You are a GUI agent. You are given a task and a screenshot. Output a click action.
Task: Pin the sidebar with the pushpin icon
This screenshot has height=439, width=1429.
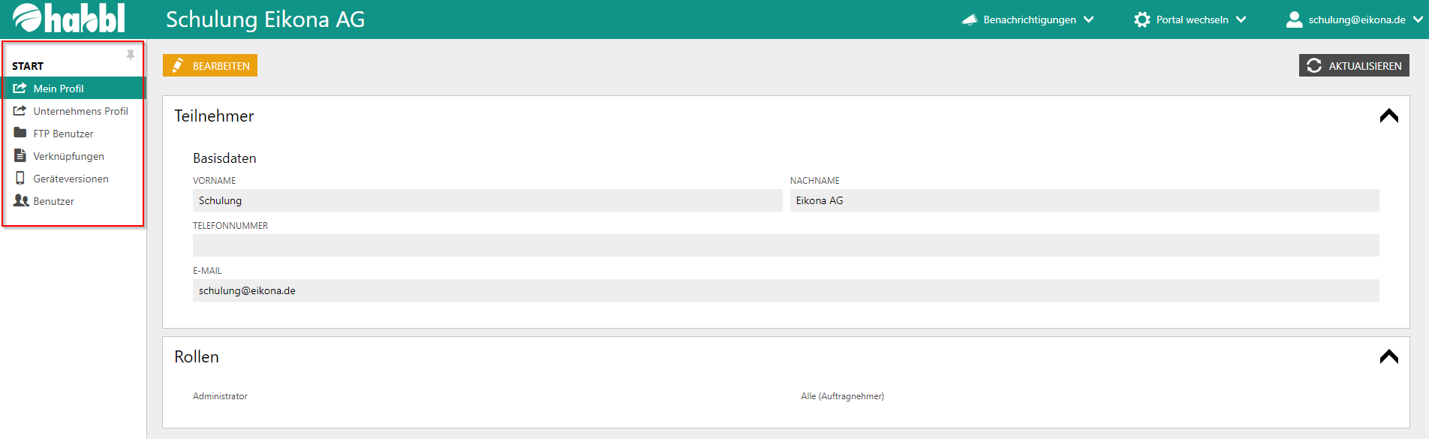click(131, 55)
